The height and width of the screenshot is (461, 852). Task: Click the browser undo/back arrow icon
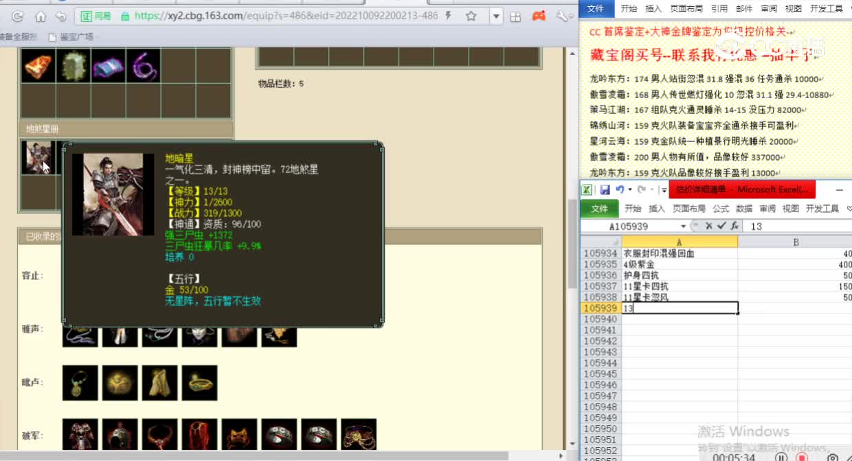(x=60, y=16)
